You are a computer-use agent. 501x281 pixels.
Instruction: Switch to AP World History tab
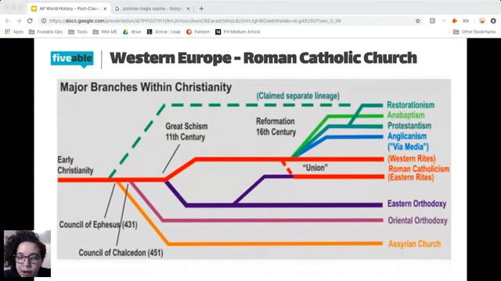pyautogui.click(x=69, y=9)
